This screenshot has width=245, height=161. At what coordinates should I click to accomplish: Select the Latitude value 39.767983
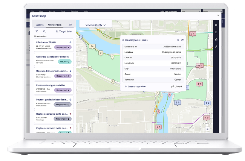pyautogui.click(x=176, y=58)
